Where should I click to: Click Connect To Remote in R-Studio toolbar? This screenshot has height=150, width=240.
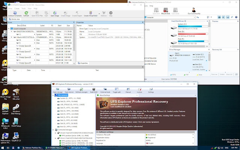(15, 14)
